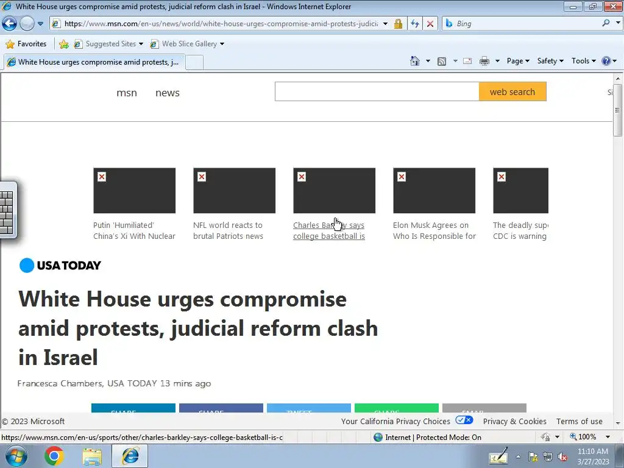Toggle the privacy choices check icon
The image size is (624, 468).
464,420
